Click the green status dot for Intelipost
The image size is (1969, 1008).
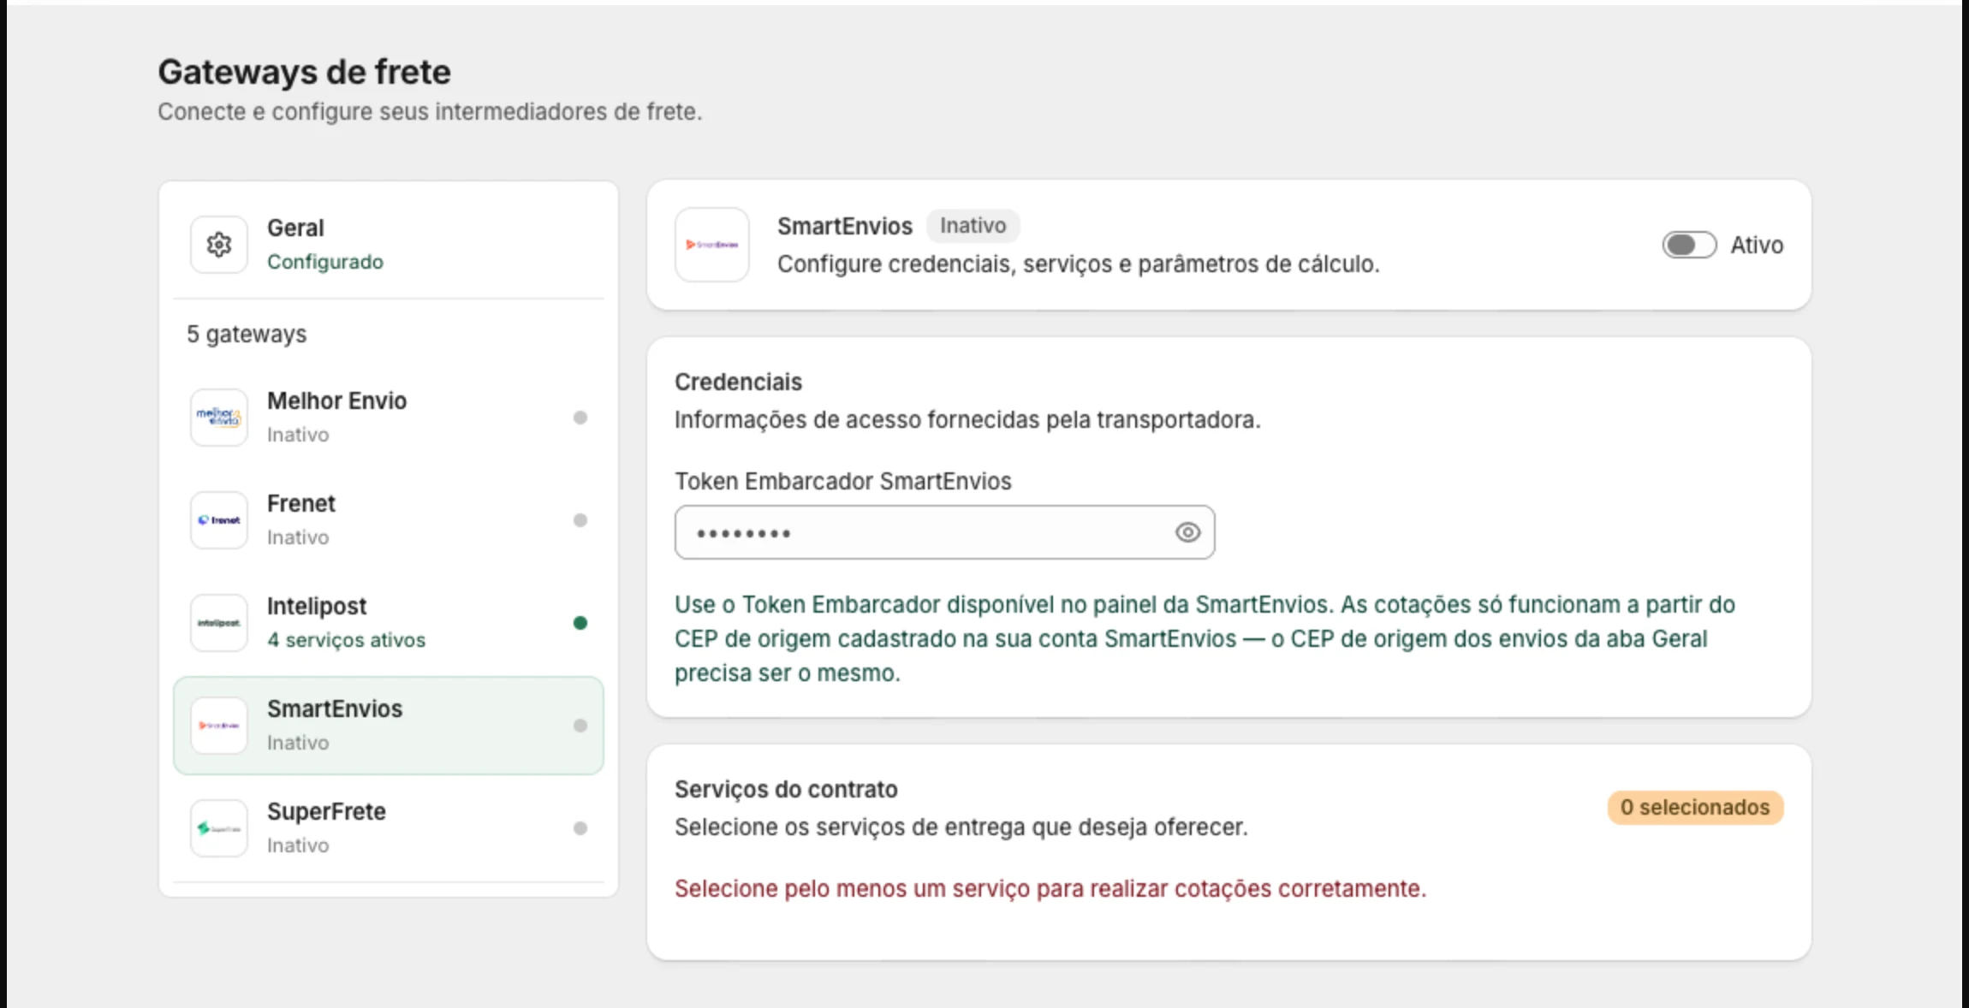pyautogui.click(x=580, y=623)
